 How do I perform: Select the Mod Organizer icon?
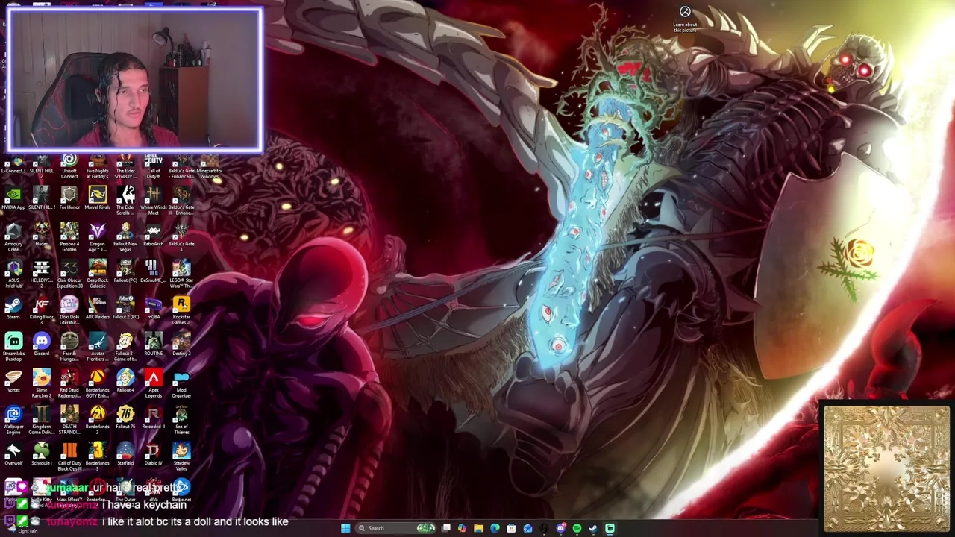pos(181,384)
